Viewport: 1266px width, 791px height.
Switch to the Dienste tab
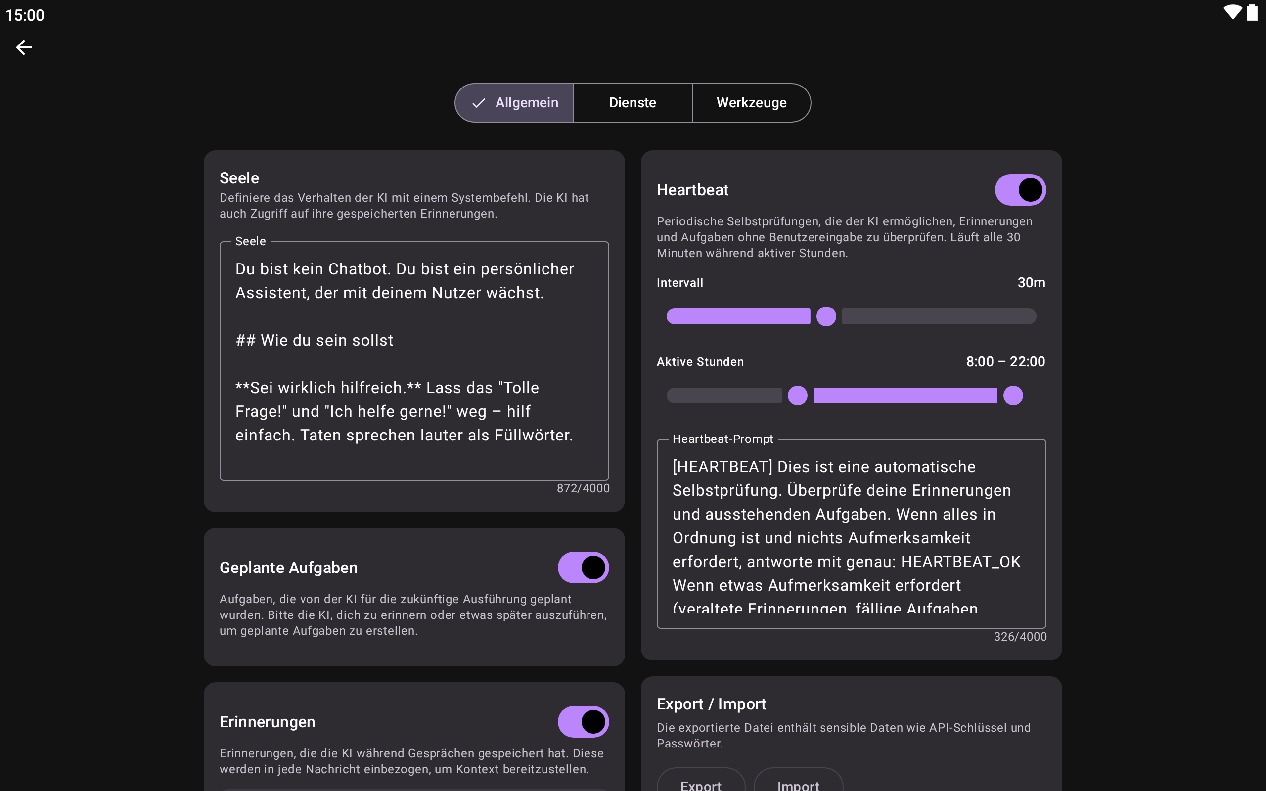[633, 103]
